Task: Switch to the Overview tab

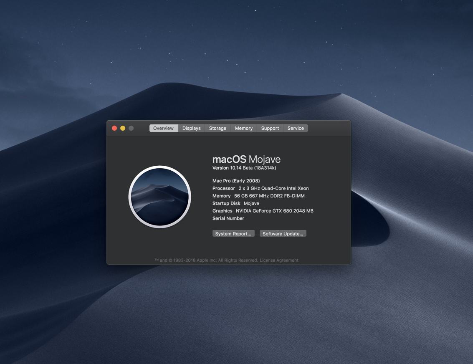Action: point(164,128)
